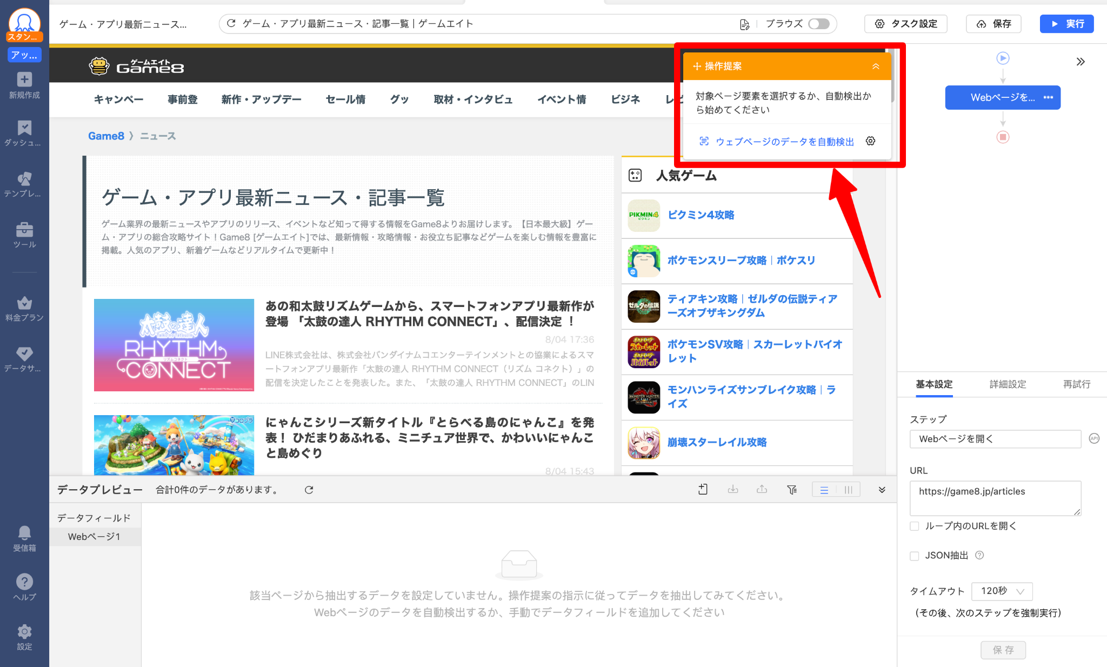Collapse the workflow panel with double chevron
Image resolution: width=1107 pixels, height=667 pixels.
tap(1080, 61)
